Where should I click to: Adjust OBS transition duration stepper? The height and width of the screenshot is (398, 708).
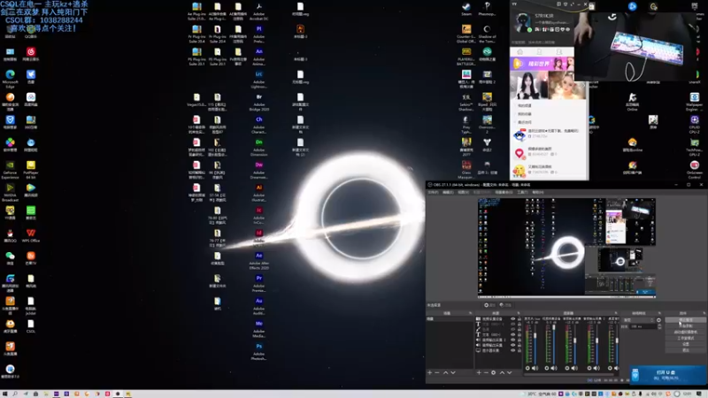coord(659,326)
